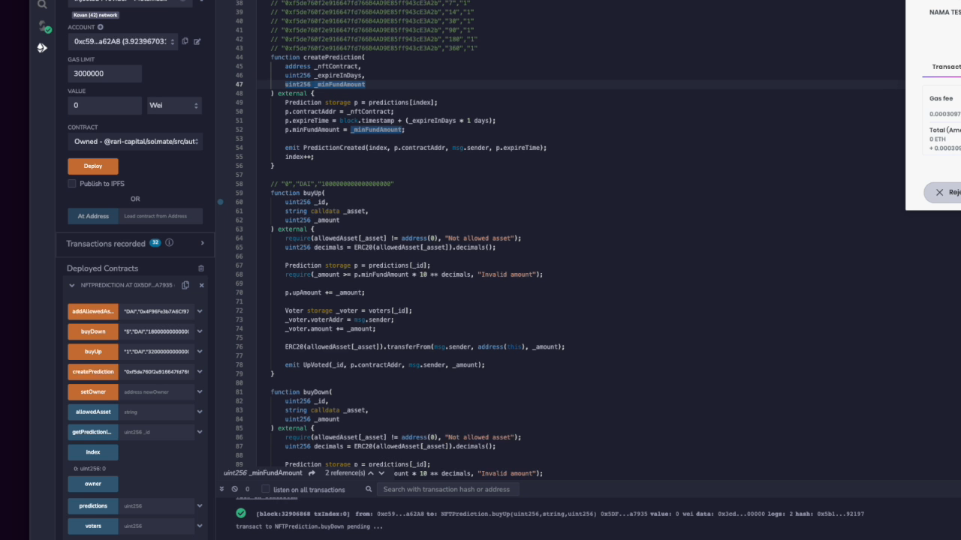The height and width of the screenshot is (540, 961).
Task: Click the jump arrow beside _minFundAmount reference
Action: pyautogui.click(x=312, y=473)
